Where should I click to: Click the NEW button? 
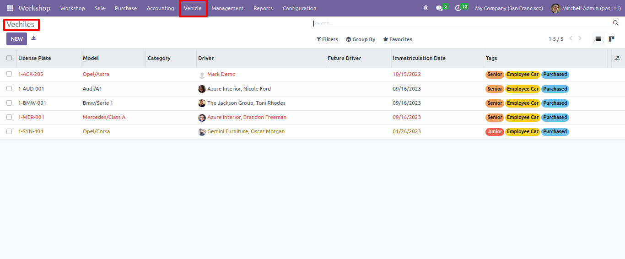point(16,39)
